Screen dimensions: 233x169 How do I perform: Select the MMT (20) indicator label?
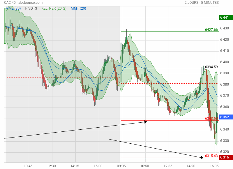(x=78, y=8)
